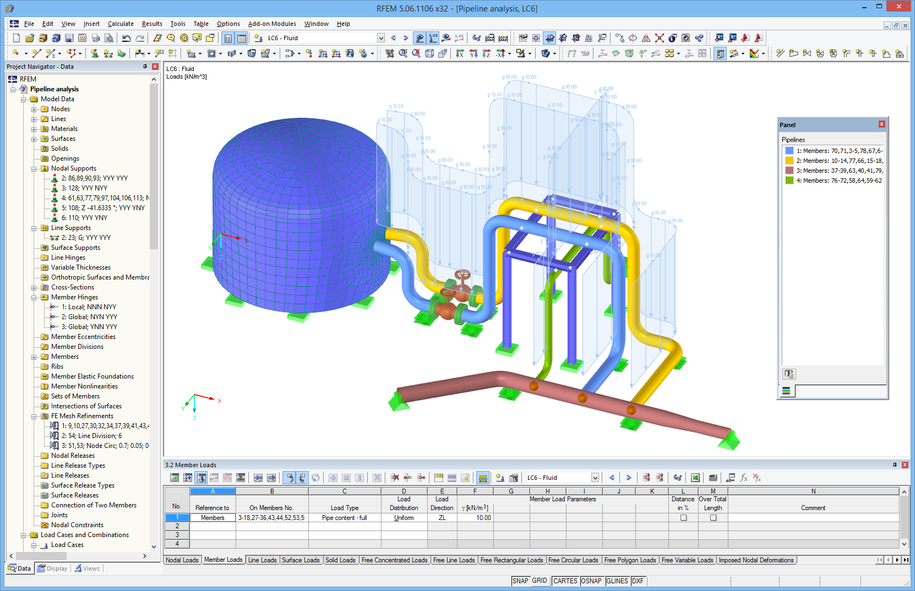Export the member loads table to Excel
This screenshot has height=591, width=915.
pyautogui.click(x=696, y=478)
